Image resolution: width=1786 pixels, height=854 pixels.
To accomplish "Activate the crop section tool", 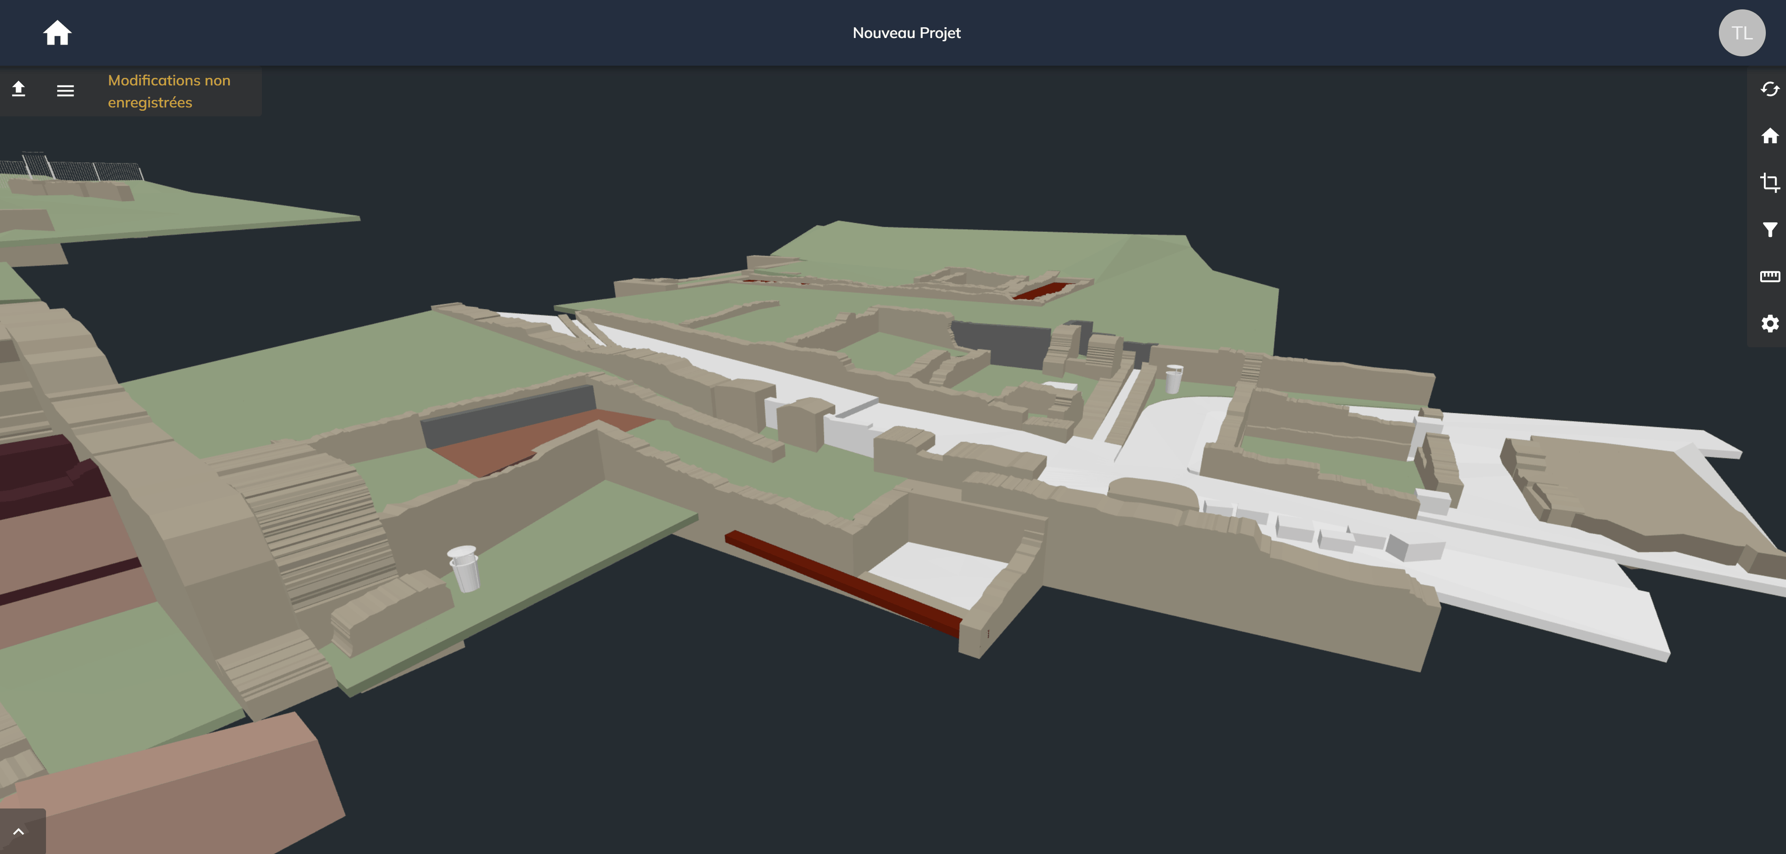I will click(x=1770, y=183).
